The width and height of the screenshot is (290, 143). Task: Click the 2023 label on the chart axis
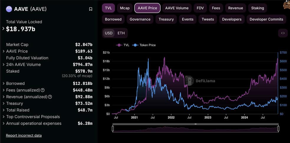point(208,118)
